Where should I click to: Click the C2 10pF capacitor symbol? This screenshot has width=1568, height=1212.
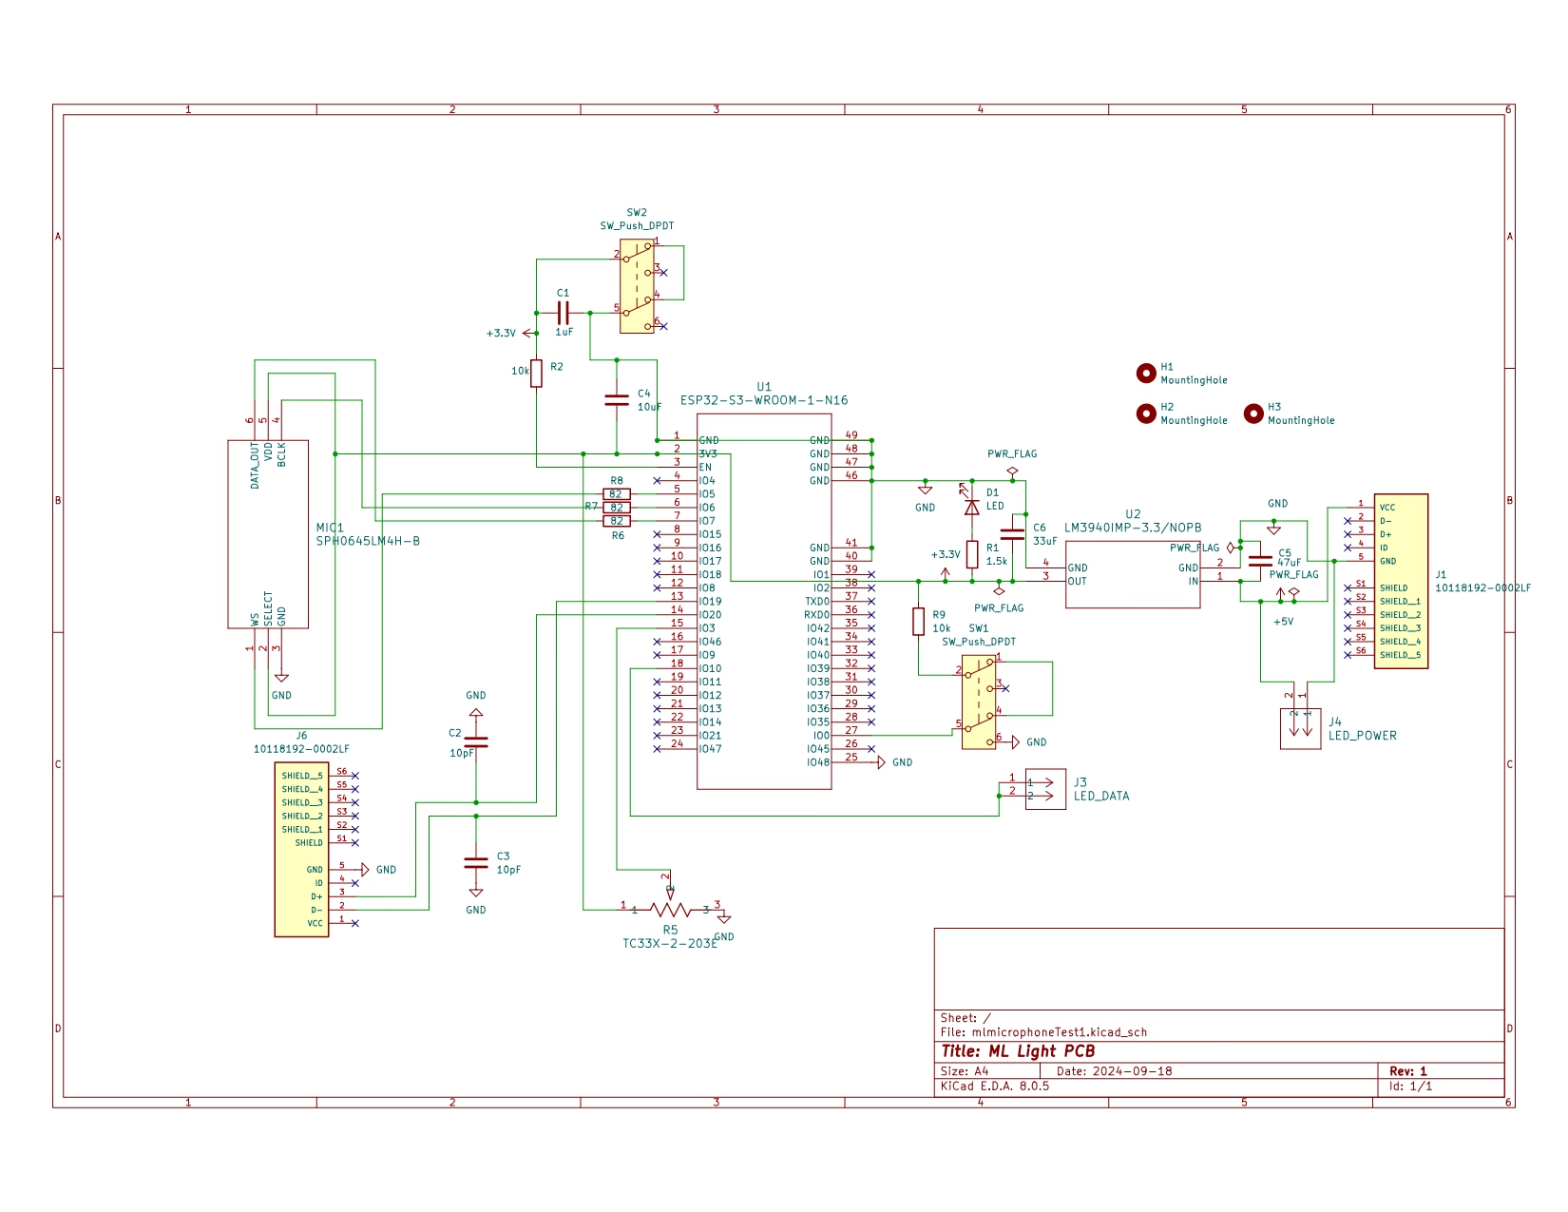tap(476, 742)
